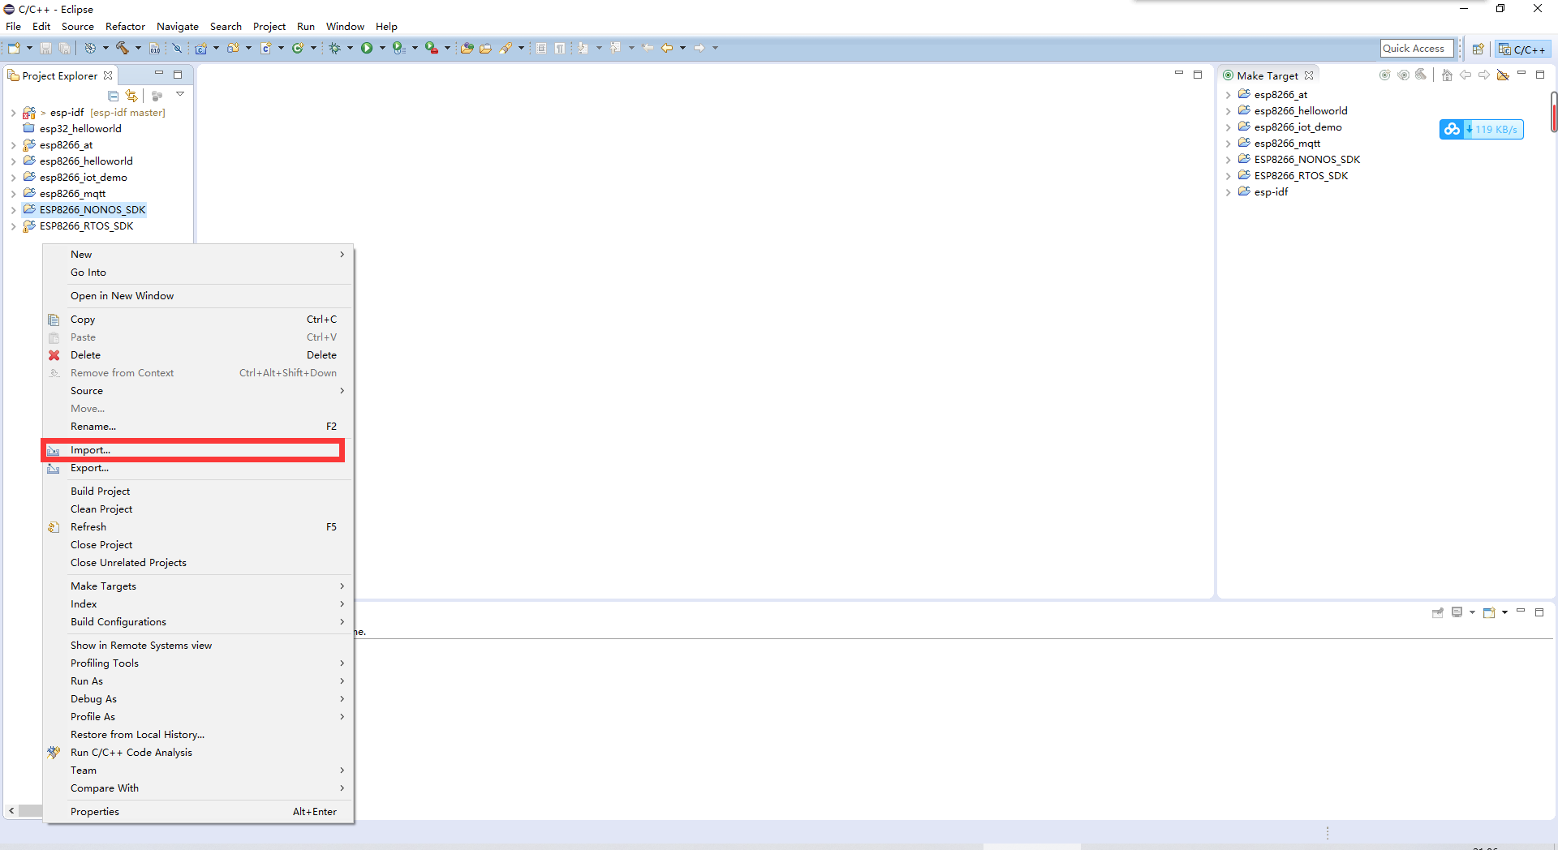This screenshot has height=850, width=1558.
Task: Expand ESP8266_RTOS_SDK in Project Explorer
Action: [x=13, y=226]
